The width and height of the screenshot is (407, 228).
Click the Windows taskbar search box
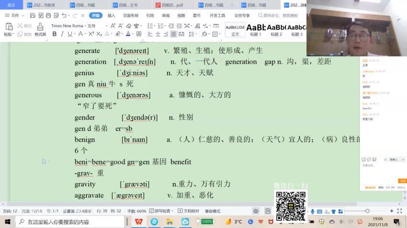pyautogui.click(x=70, y=222)
